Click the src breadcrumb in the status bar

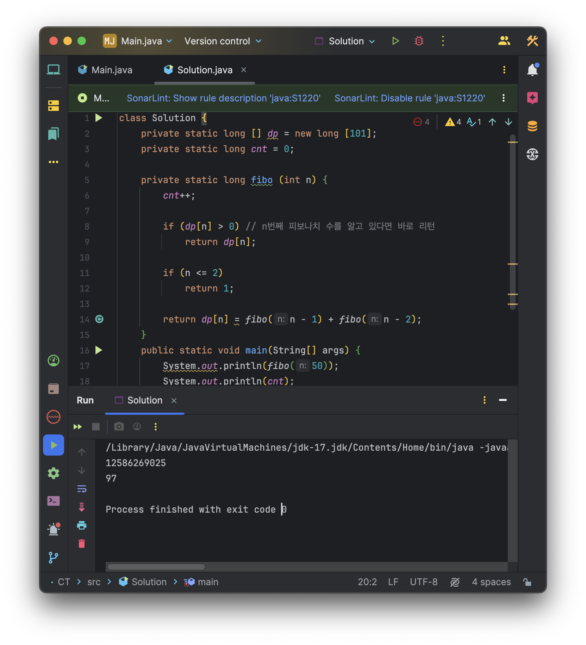93,582
